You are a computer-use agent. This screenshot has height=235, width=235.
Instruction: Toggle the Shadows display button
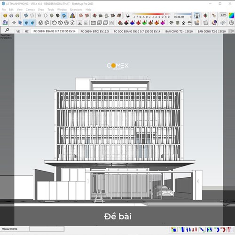pos(128,16)
